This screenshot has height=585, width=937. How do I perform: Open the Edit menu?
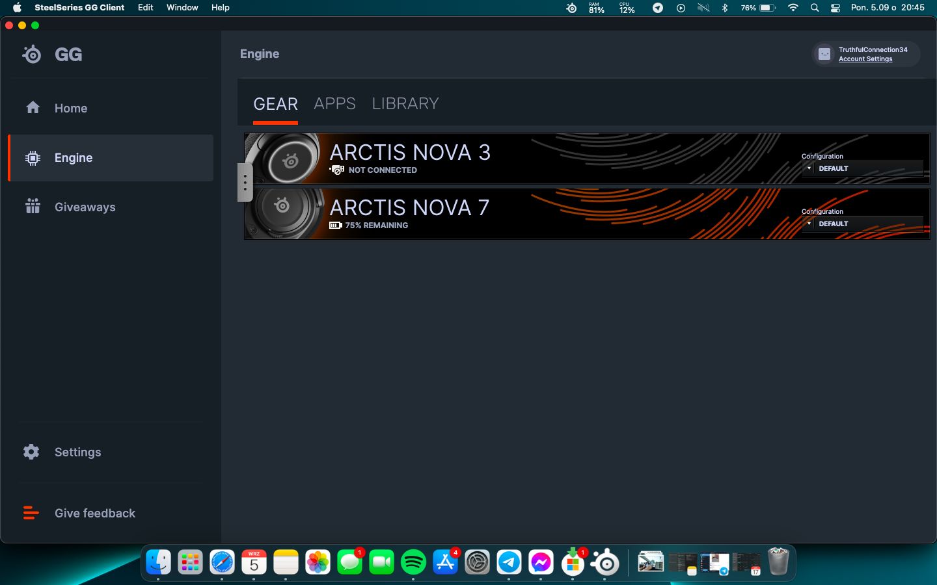[x=146, y=8]
